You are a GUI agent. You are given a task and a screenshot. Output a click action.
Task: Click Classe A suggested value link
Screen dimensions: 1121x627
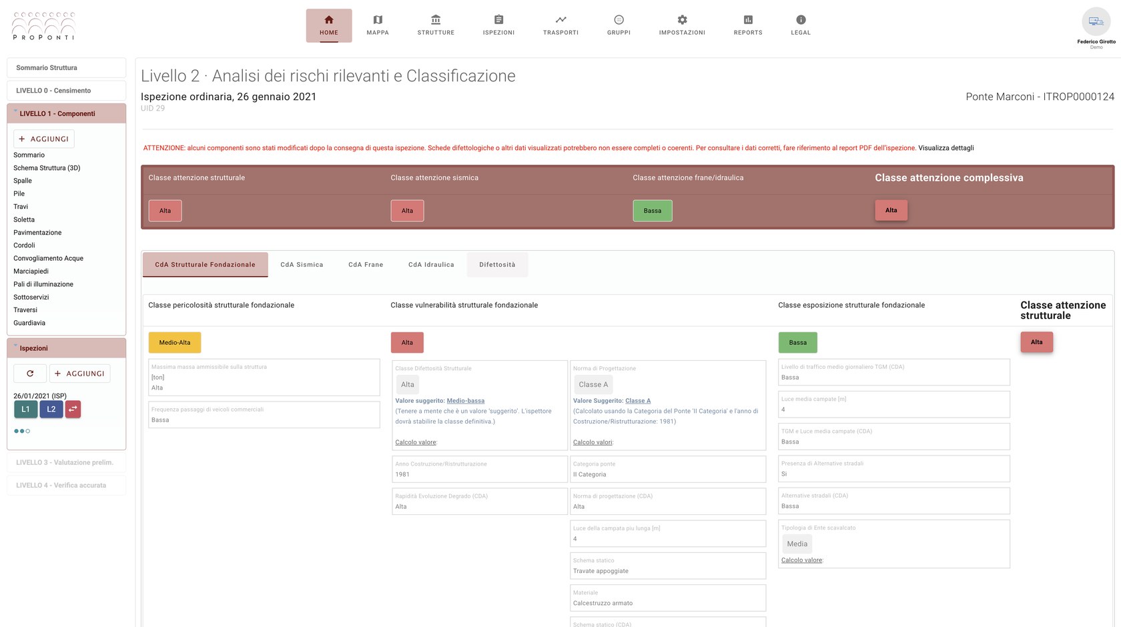638,401
